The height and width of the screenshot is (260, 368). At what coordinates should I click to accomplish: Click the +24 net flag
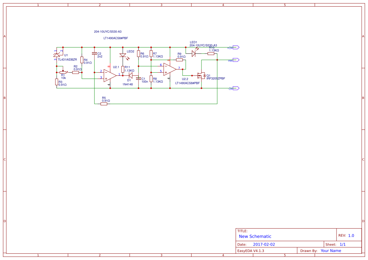pyautogui.click(x=235, y=47)
